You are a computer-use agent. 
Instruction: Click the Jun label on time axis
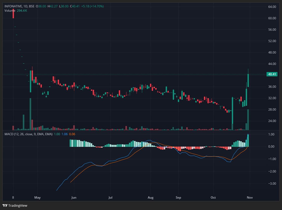pyautogui.click(x=74, y=198)
